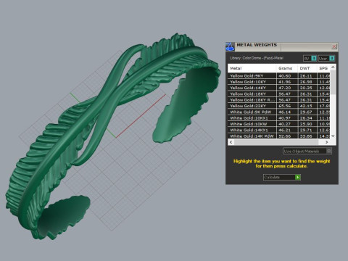Click DWT value 33.86

pos(306,136)
